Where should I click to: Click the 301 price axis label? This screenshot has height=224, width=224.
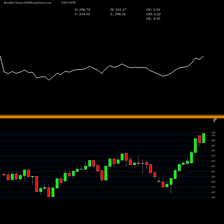tap(213, 140)
